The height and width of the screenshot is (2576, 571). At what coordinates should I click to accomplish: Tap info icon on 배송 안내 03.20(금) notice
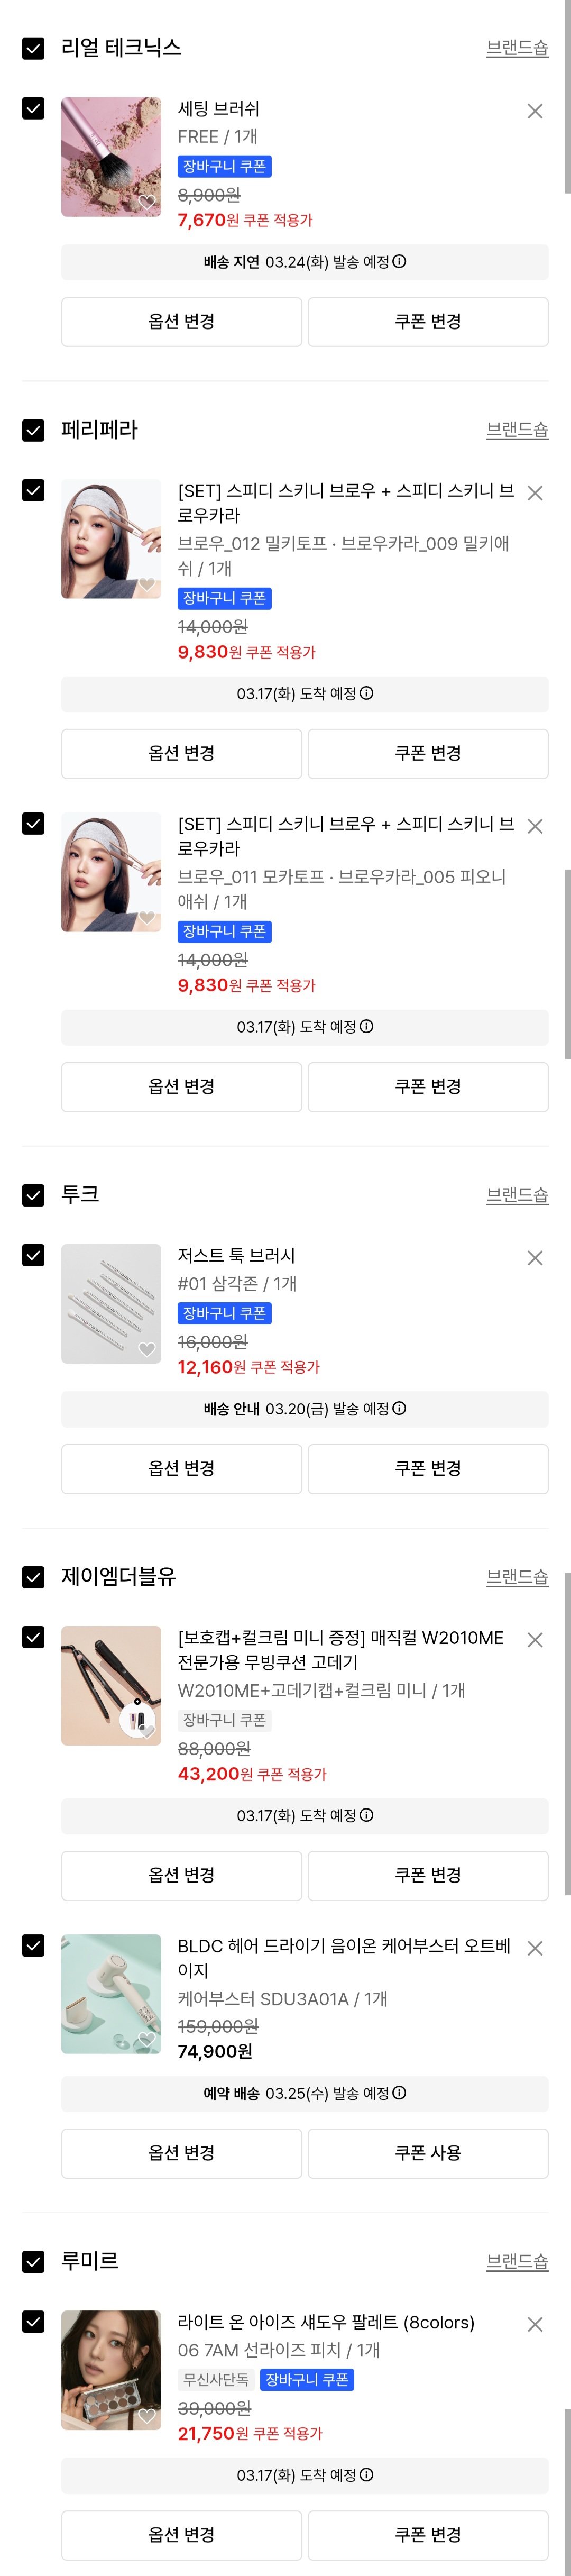coord(400,1409)
